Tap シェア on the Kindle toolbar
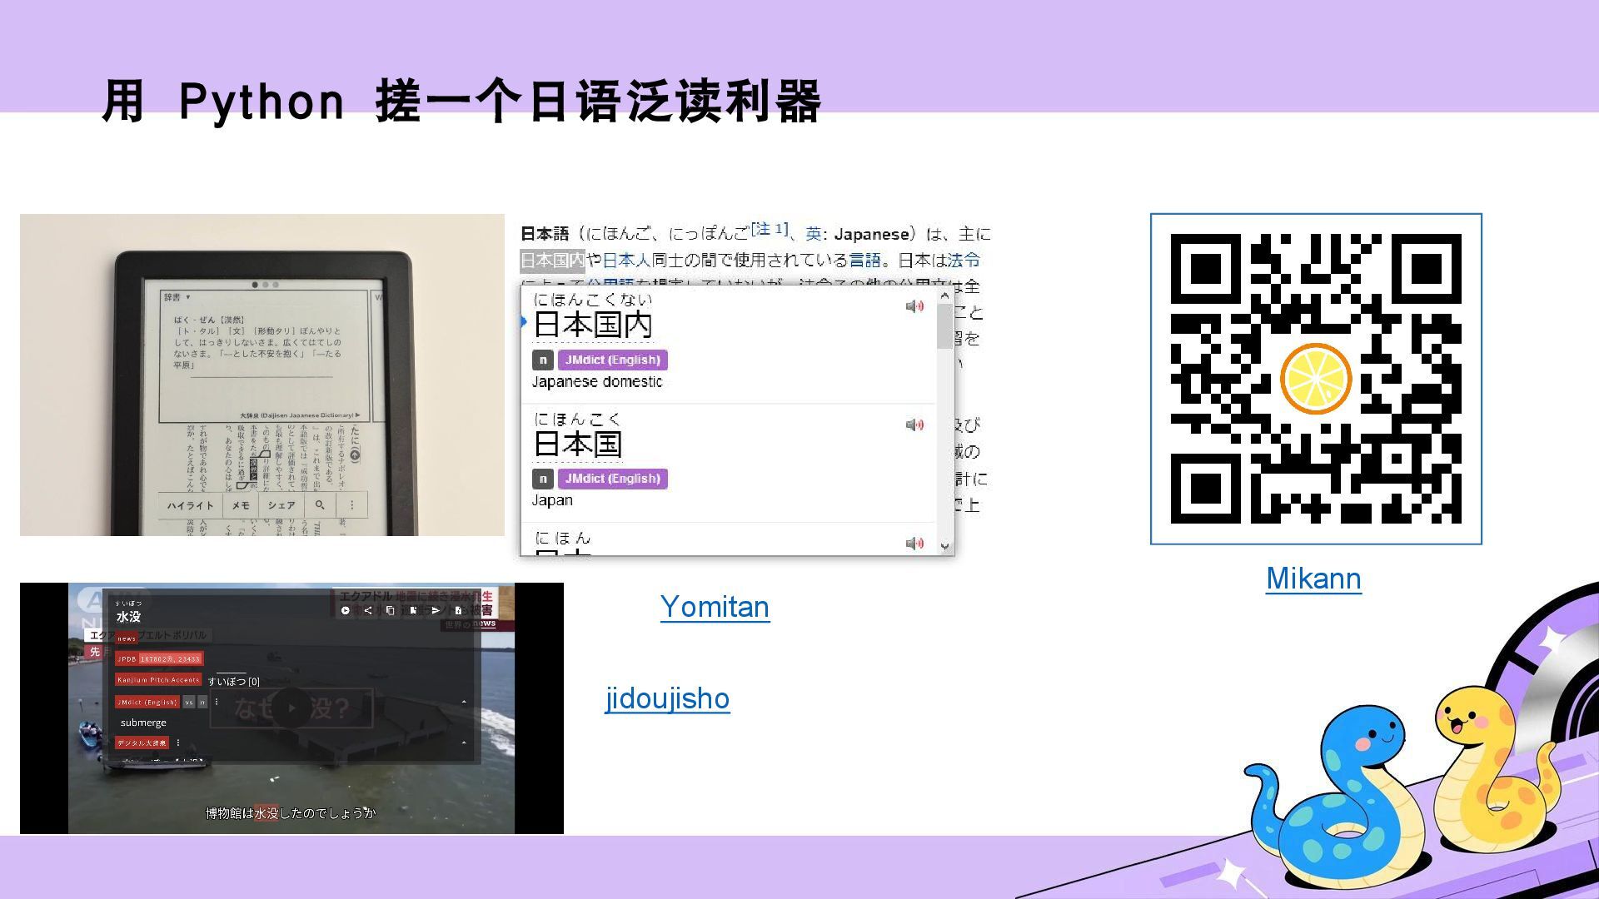Screen dimensions: 1599x899 281,505
